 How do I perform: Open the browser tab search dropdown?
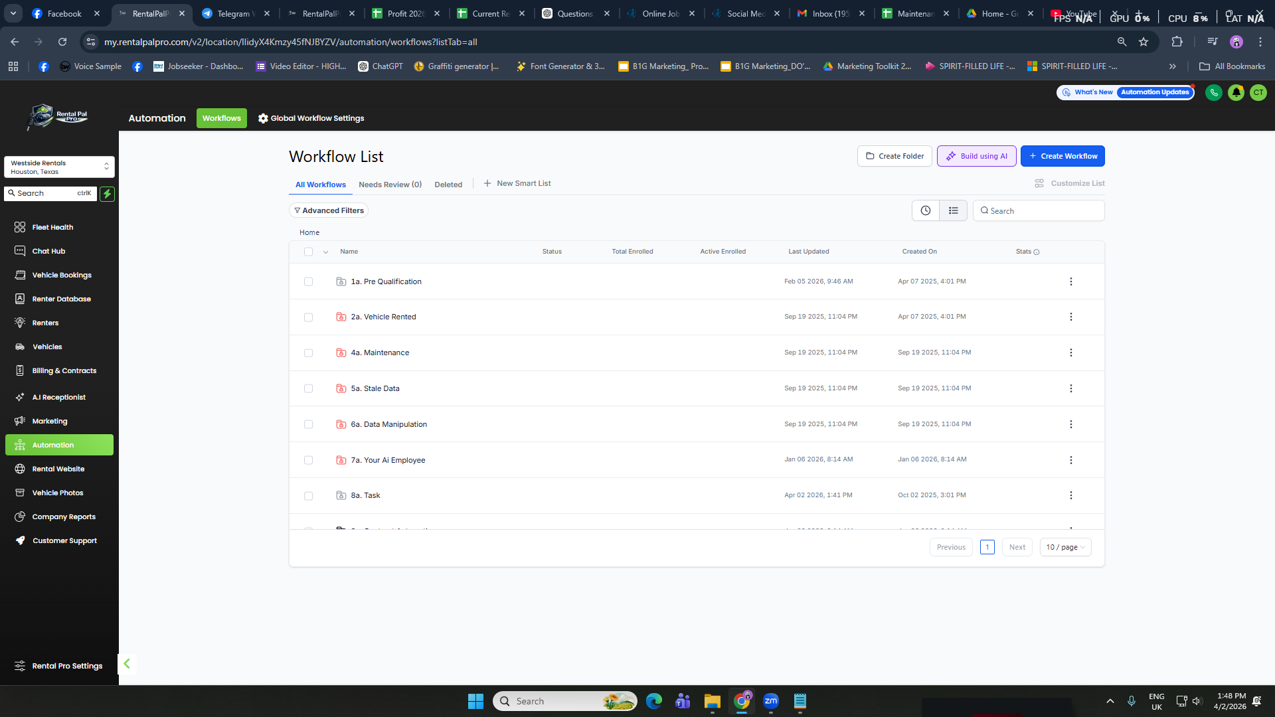13,13
